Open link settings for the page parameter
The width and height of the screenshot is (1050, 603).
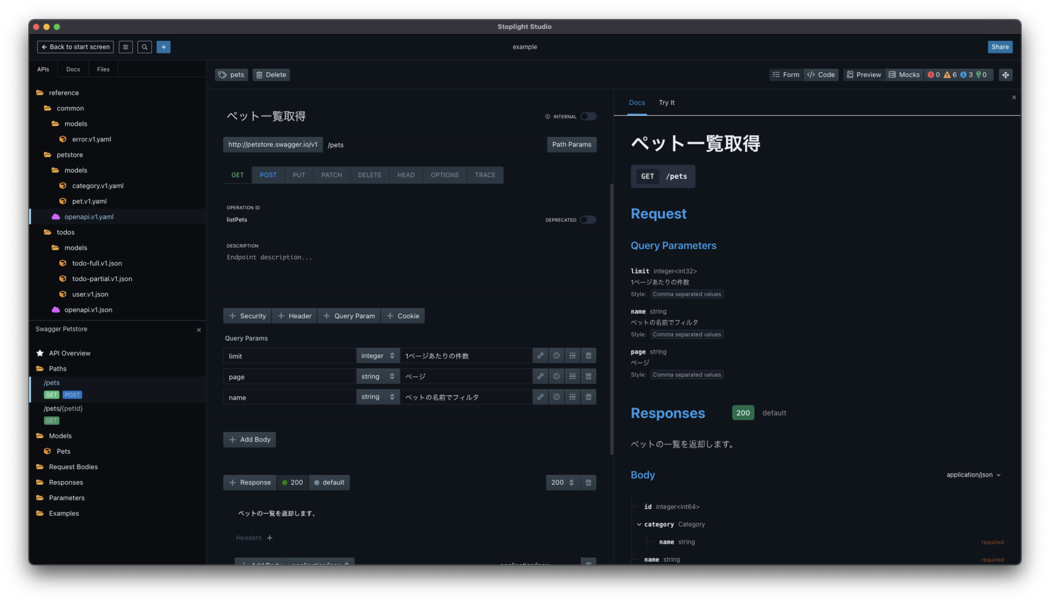pyautogui.click(x=540, y=376)
